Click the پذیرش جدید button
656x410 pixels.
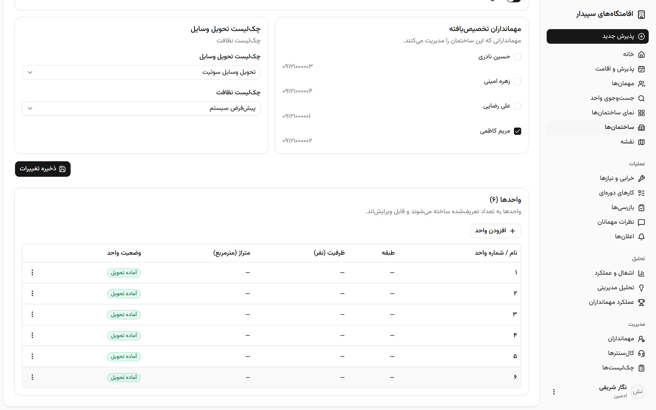coord(597,36)
